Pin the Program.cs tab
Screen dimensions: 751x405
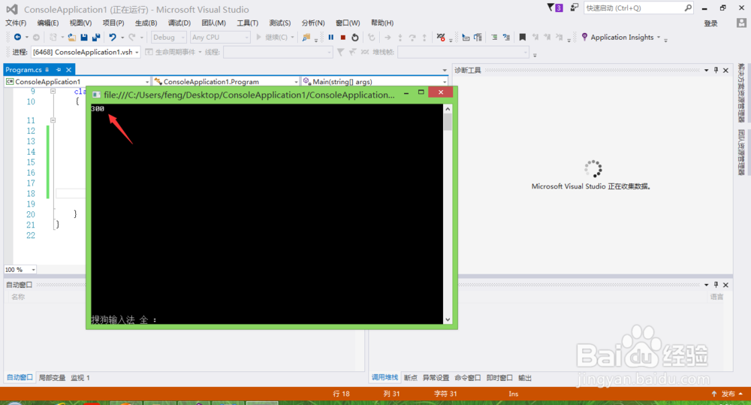click(59, 69)
